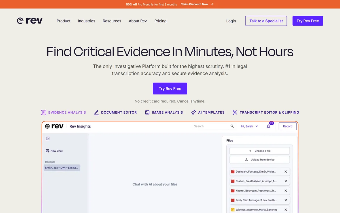Screen dimensions: 340x213
Task: Select the Document Editor pencil icon
Action: [96, 112]
